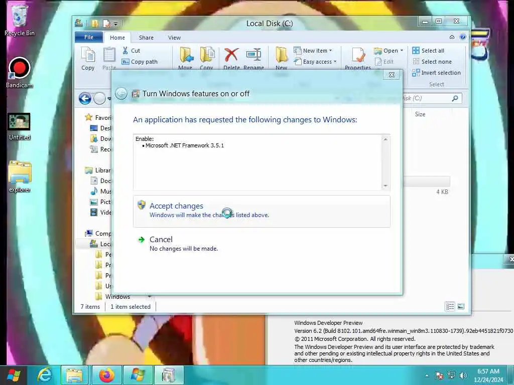This screenshot has width=514, height=385.
Task: Click the blue Help question mark icon
Action: [463, 37]
